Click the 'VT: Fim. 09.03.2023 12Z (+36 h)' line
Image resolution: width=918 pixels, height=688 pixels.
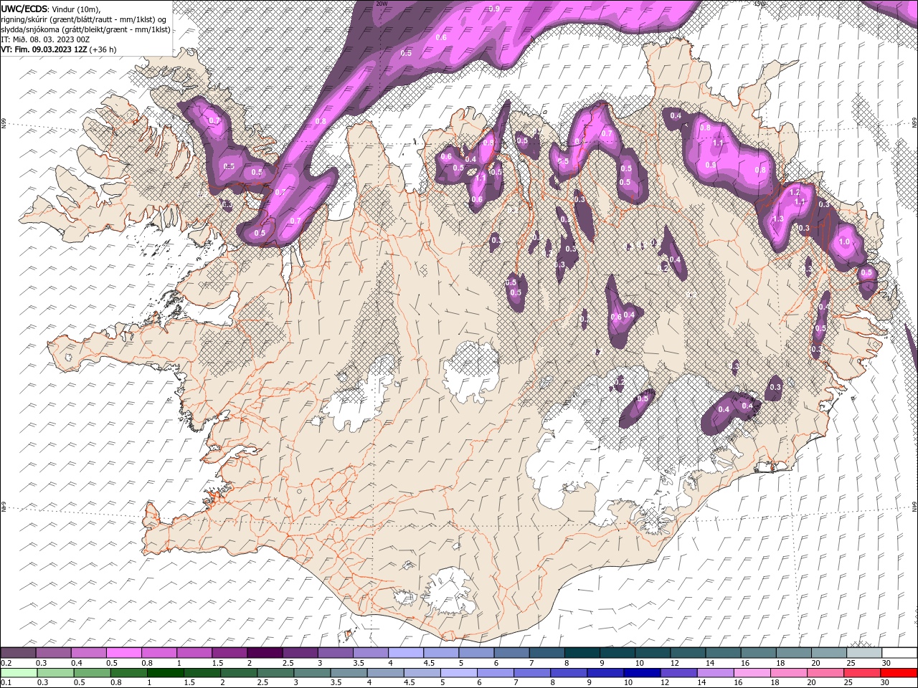point(59,49)
